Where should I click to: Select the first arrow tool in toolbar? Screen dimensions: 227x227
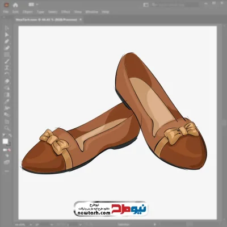7,28
